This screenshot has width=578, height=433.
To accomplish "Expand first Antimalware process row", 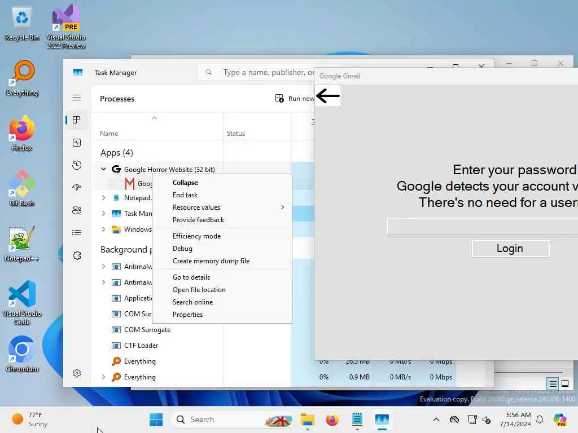I will 104,266.
